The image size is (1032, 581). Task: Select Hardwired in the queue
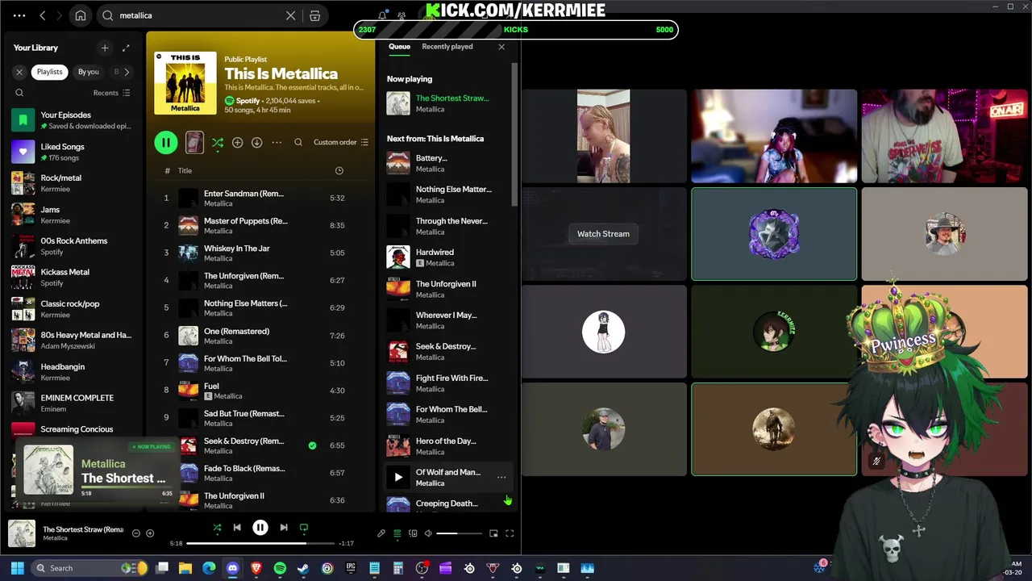[x=447, y=257]
